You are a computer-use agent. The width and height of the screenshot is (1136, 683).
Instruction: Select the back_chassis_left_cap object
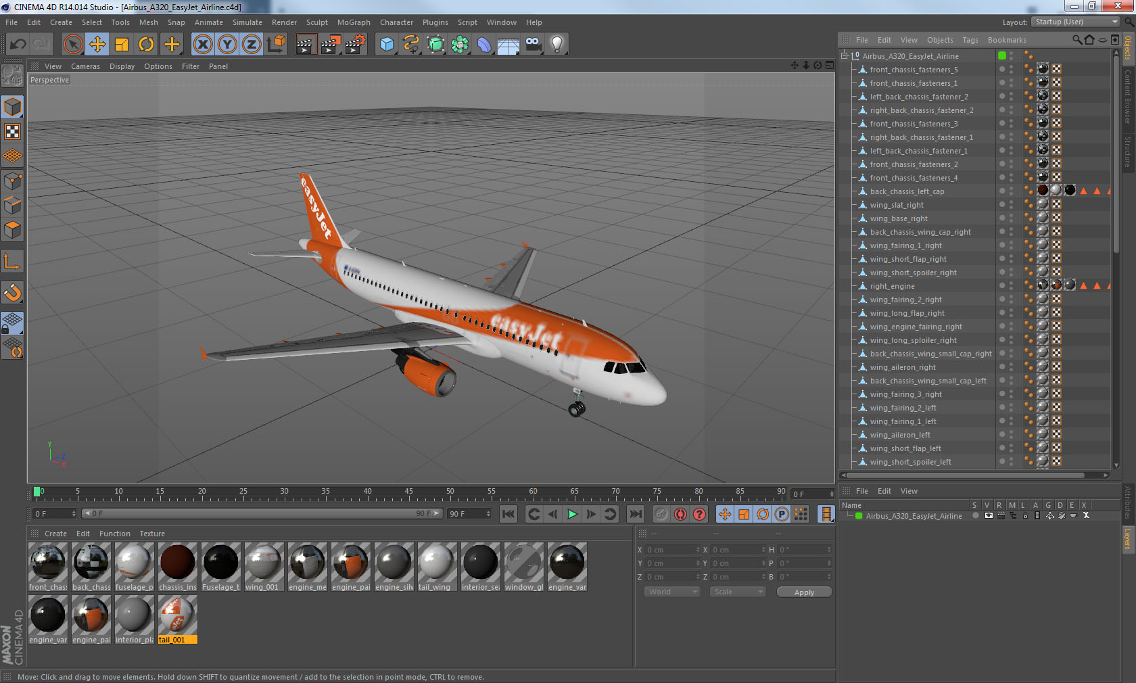pos(907,191)
